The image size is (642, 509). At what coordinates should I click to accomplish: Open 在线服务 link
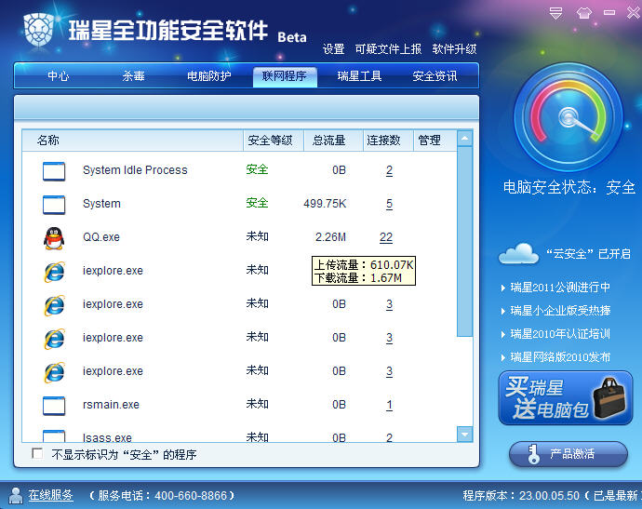51,495
